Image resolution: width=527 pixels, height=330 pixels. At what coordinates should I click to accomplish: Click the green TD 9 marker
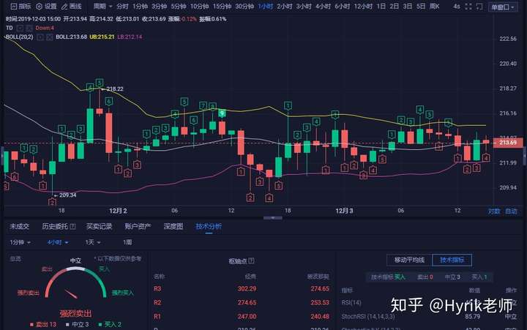pyautogui.click(x=222, y=113)
